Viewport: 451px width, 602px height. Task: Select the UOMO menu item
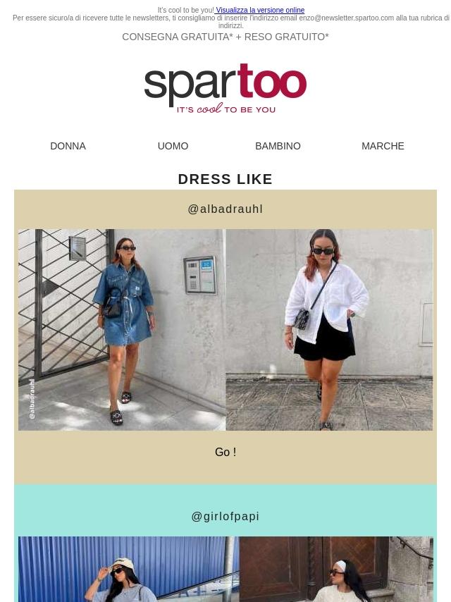click(x=173, y=146)
